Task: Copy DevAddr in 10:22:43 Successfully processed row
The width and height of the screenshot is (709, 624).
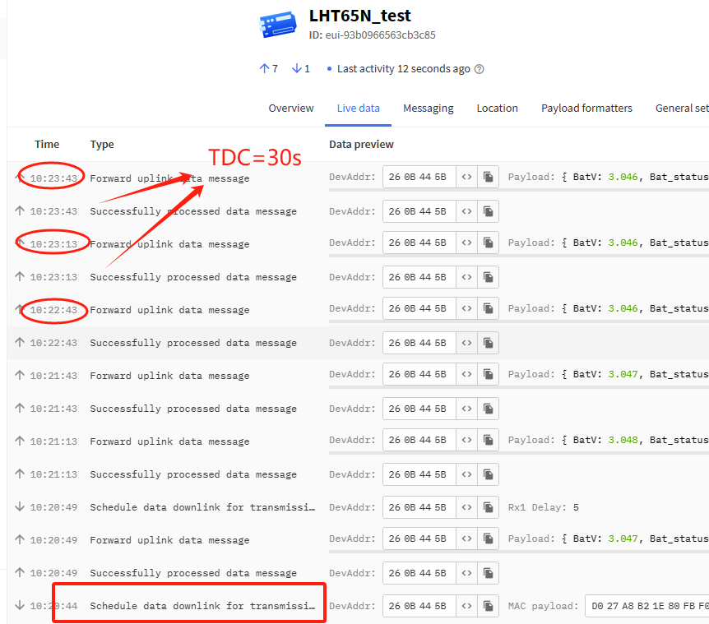Action: tap(489, 343)
